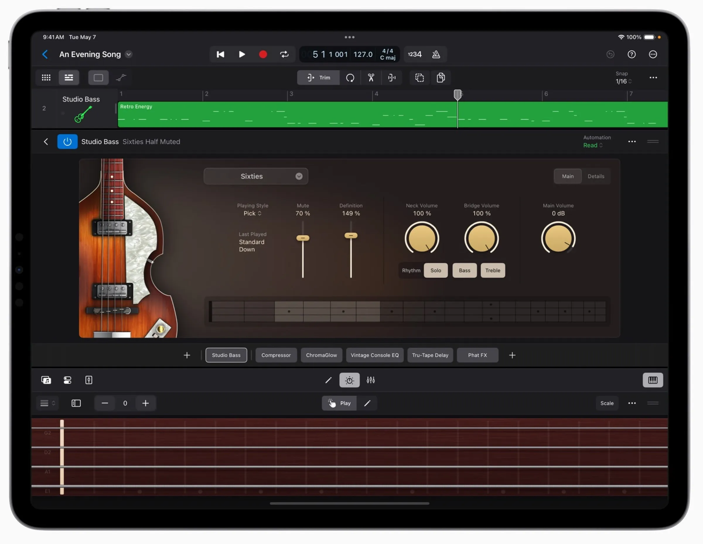The height and width of the screenshot is (544, 703).
Task: Activate the loop tool in the edit toolbar
Action: 351,78
